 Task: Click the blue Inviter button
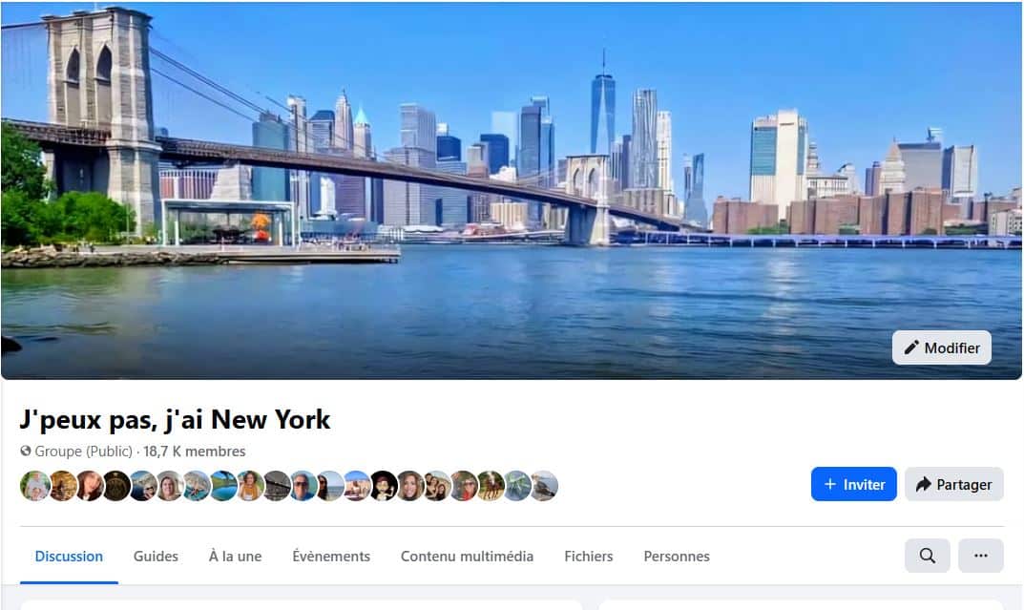[x=853, y=484]
